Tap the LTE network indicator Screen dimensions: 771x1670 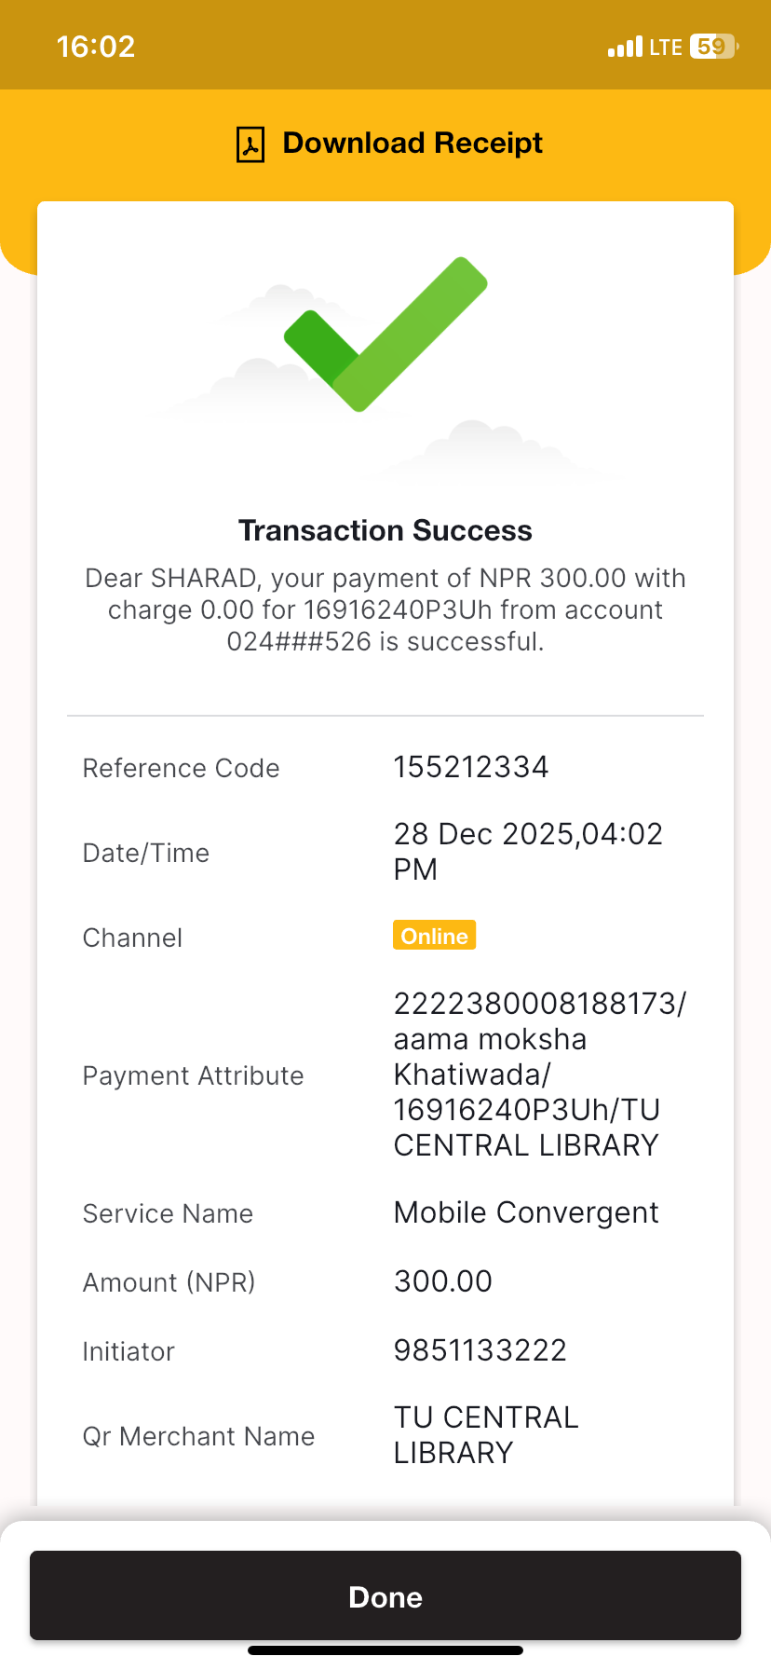pyautogui.click(x=666, y=47)
